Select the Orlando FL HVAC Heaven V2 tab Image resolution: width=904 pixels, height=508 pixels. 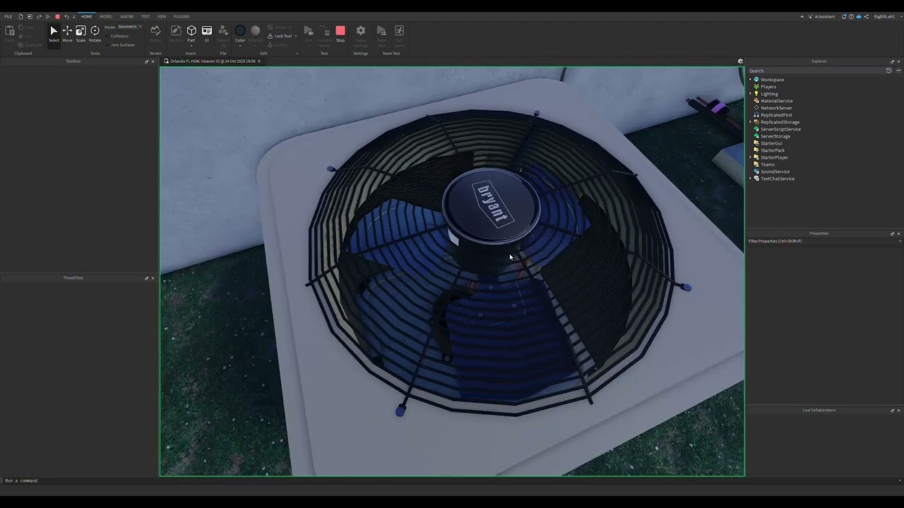(x=212, y=61)
